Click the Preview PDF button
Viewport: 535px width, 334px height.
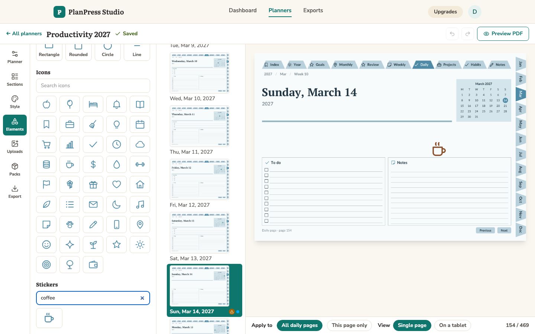(503, 34)
